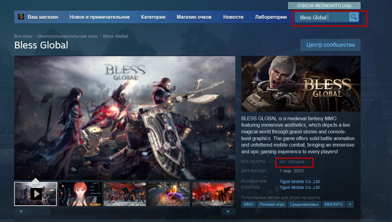Click the Bless Global header capsule image

click(301, 84)
